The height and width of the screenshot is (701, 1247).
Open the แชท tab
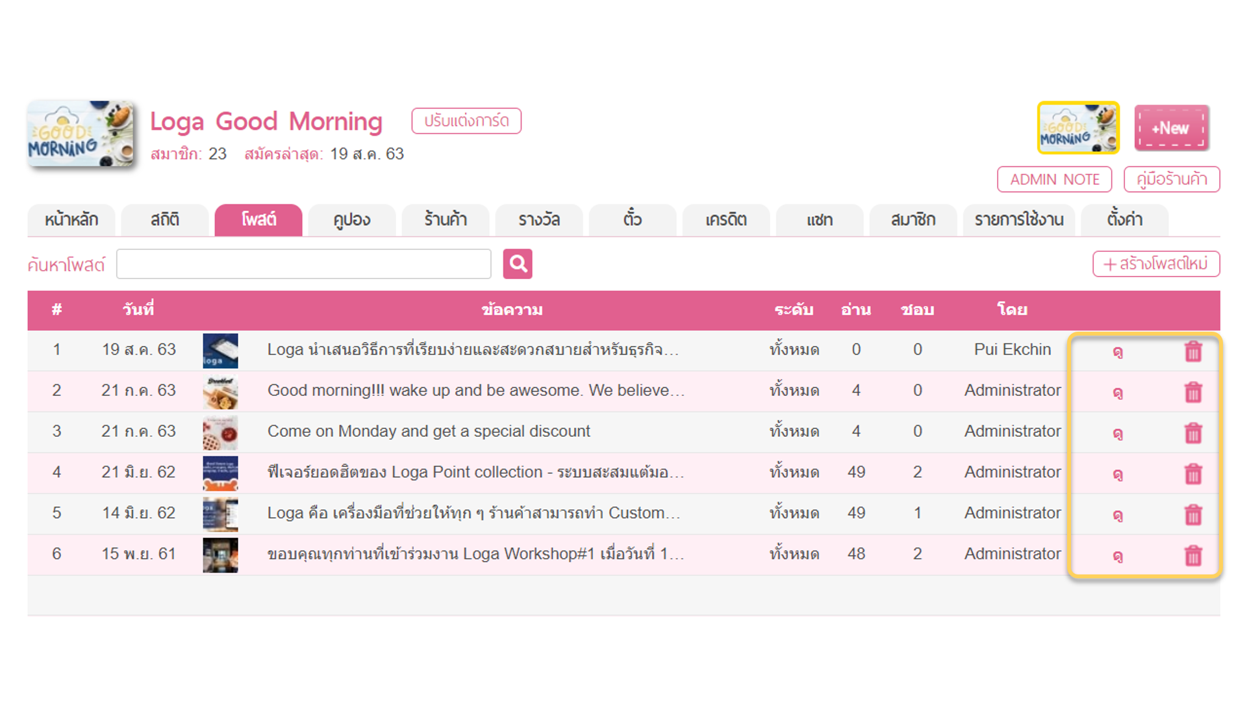click(820, 220)
